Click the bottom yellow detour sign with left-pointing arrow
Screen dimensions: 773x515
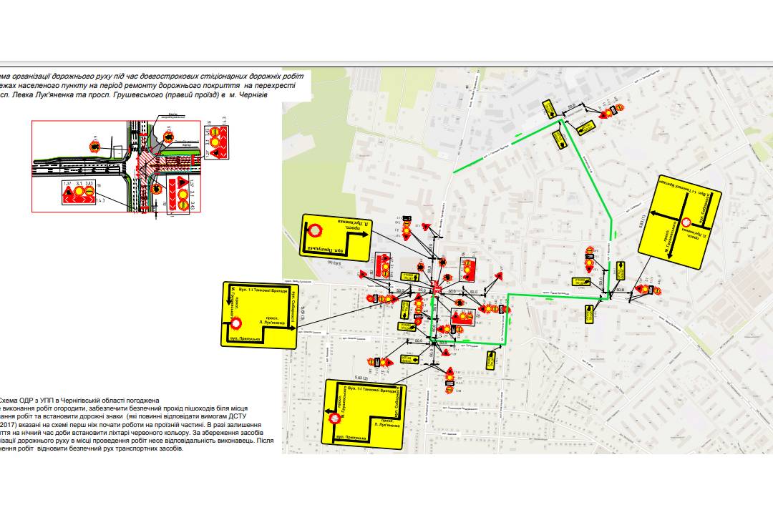365,414
